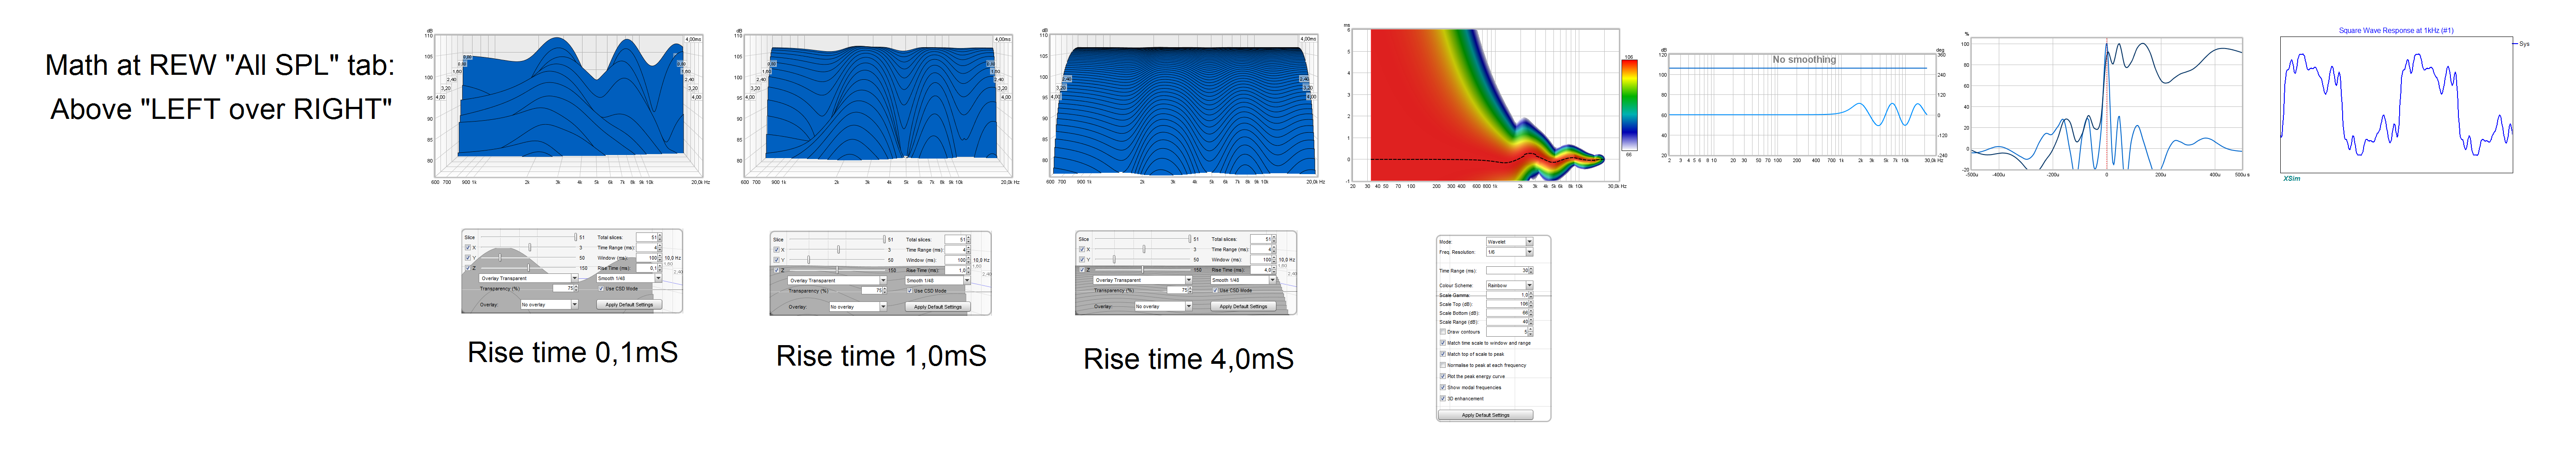Open Smooth 1/48 dropdown in Rise time 1,0mS panel
The height and width of the screenshot is (456, 2576).
pos(939,281)
